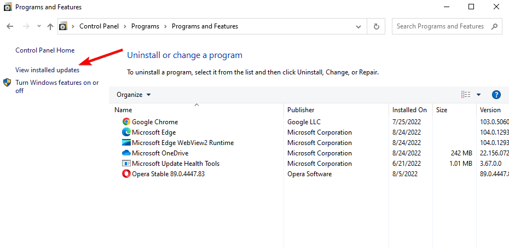Click Google LLC publisher cell
The image size is (509, 249).
click(304, 121)
